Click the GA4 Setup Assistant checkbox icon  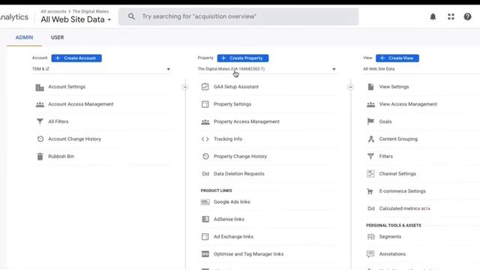click(205, 87)
